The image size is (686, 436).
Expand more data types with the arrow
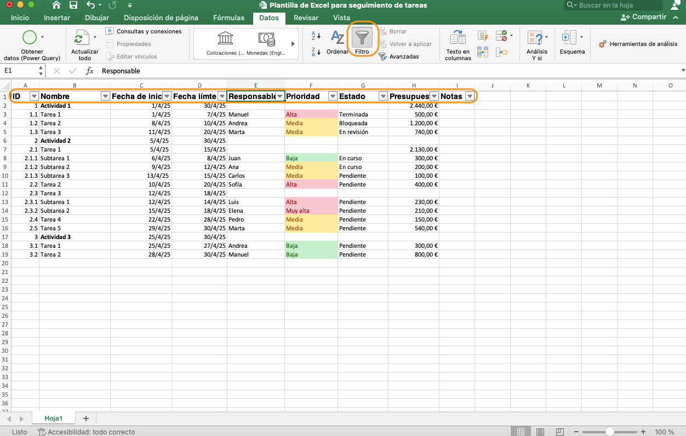[x=293, y=43]
